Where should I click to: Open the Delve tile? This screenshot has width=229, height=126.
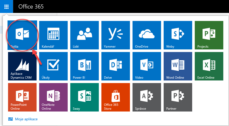tap(116, 66)
